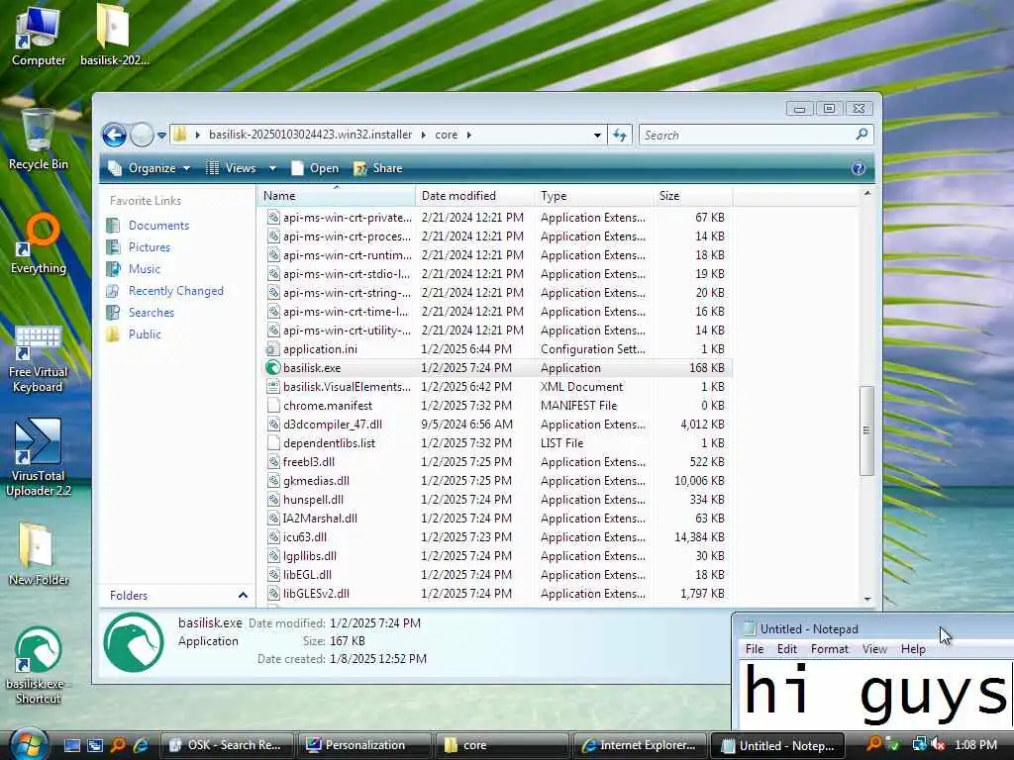Open Notepad Help menu
The image size is (1014, 760).
[913, 649]
